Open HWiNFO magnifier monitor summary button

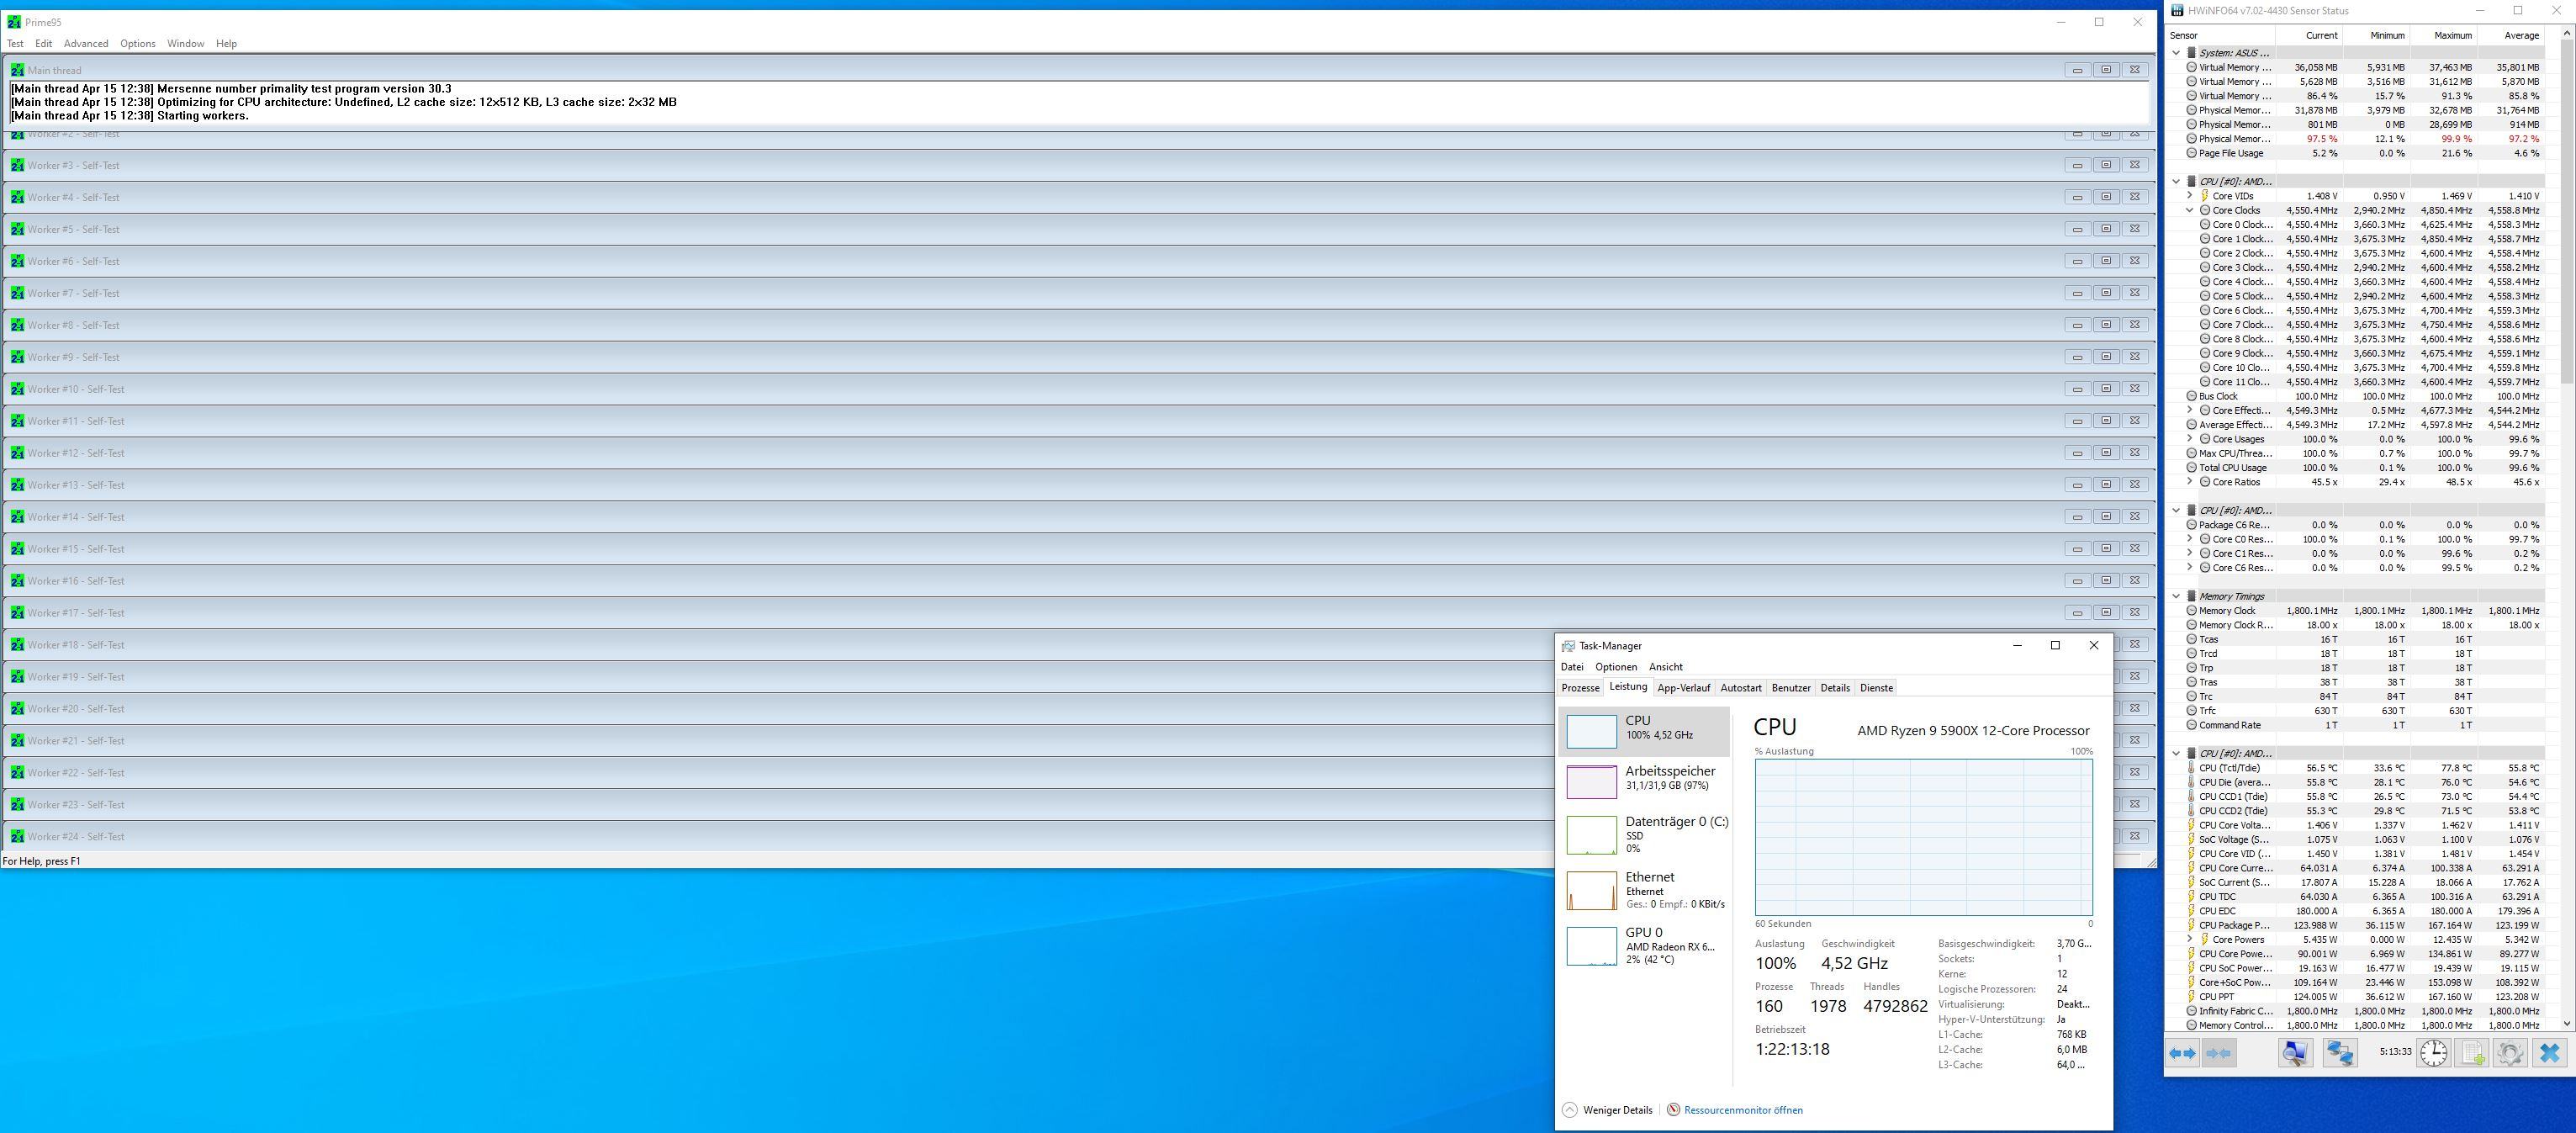point(2295,1053)
